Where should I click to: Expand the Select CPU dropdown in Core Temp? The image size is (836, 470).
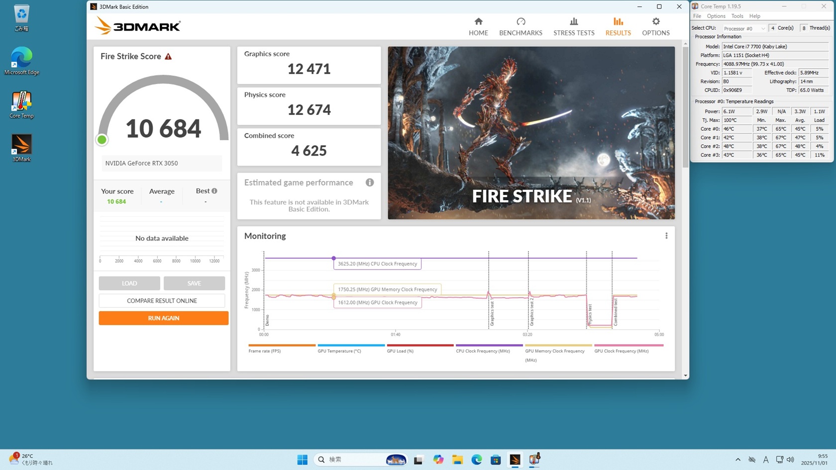point(744,28)
